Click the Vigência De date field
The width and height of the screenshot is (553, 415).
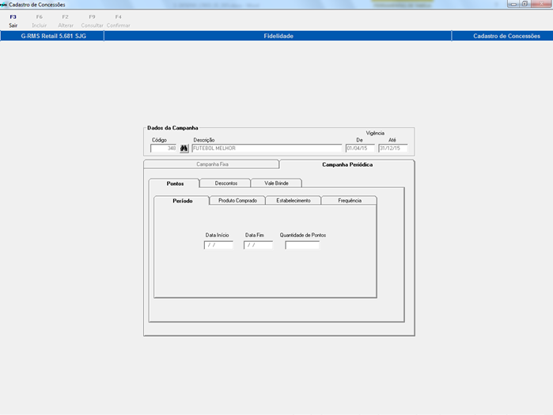[360, 149]
